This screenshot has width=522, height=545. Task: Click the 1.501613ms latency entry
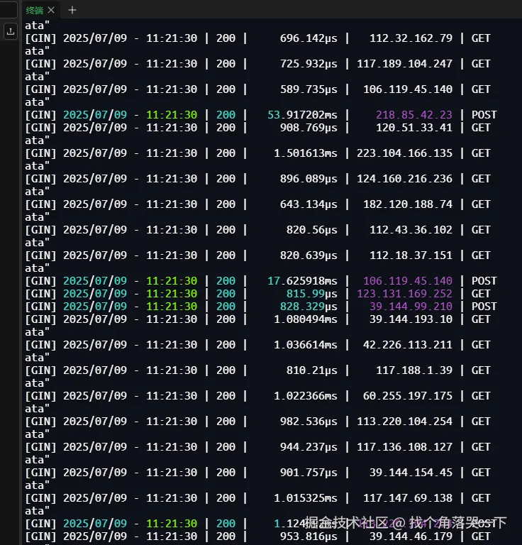[x=306, y=153]
